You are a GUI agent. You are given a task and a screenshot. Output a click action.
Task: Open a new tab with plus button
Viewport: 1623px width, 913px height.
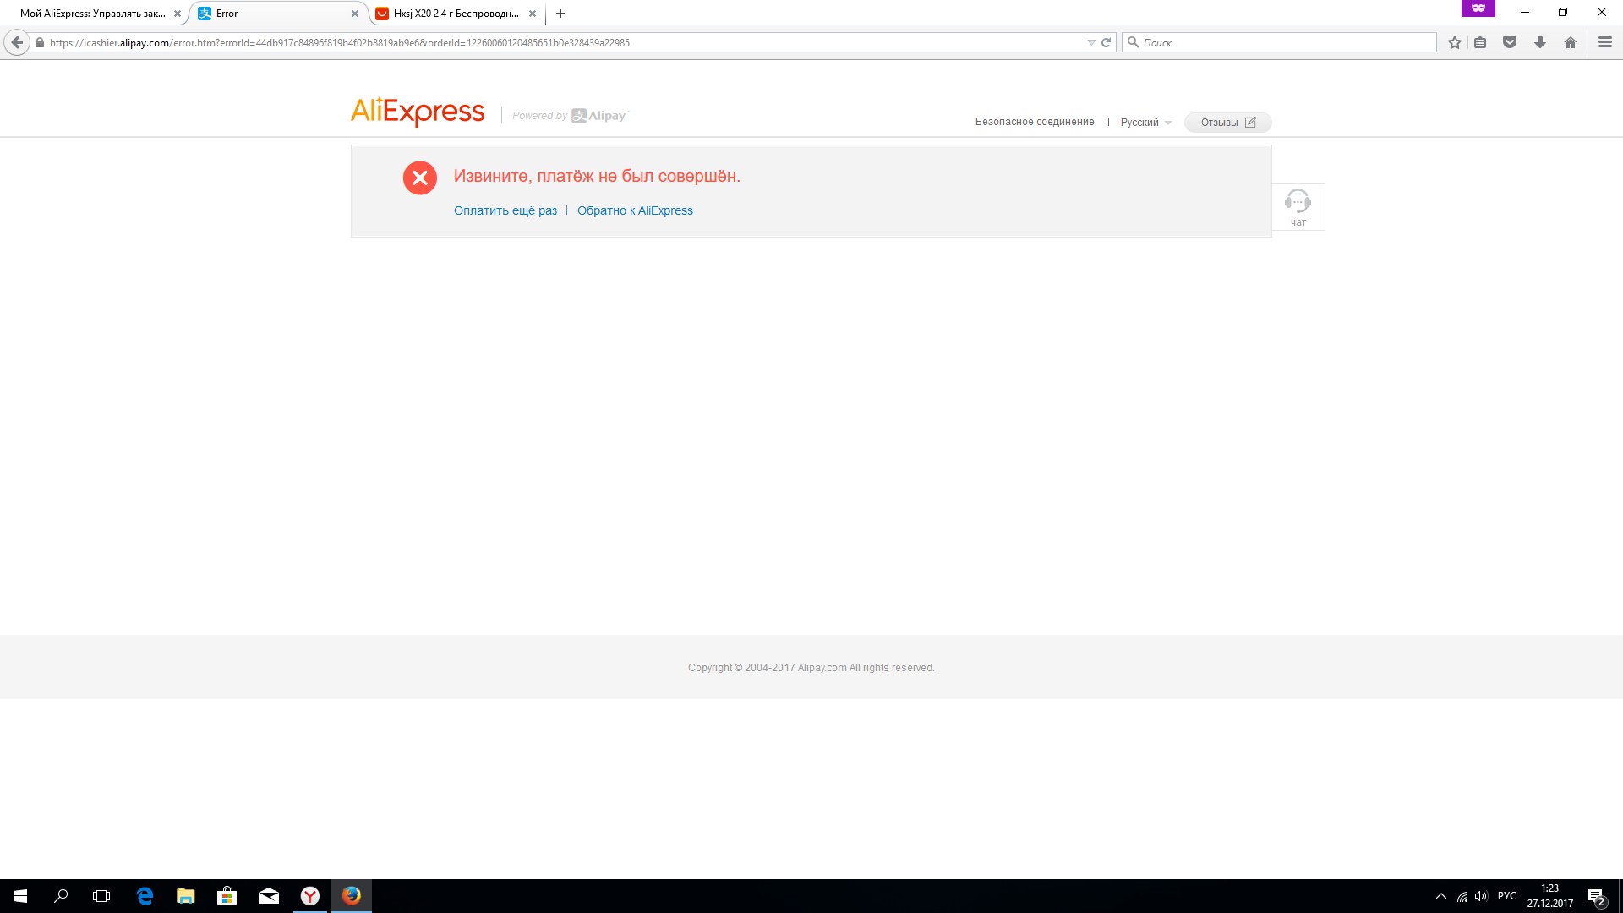pos(560,14)
